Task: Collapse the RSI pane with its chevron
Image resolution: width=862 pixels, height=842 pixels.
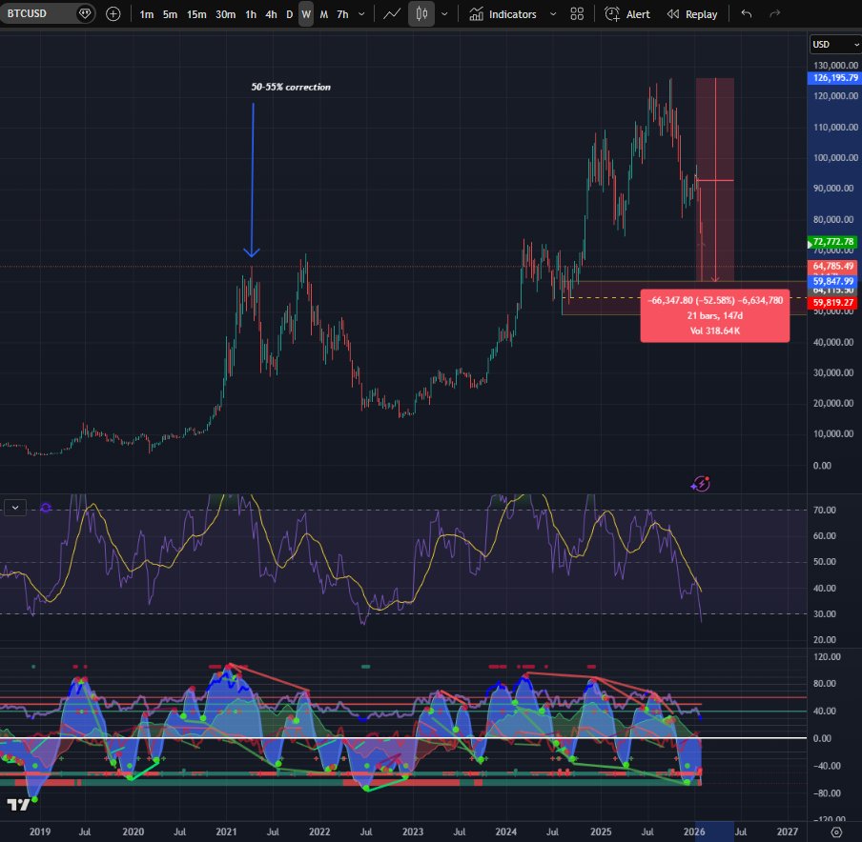Action: tap(13, 507)
